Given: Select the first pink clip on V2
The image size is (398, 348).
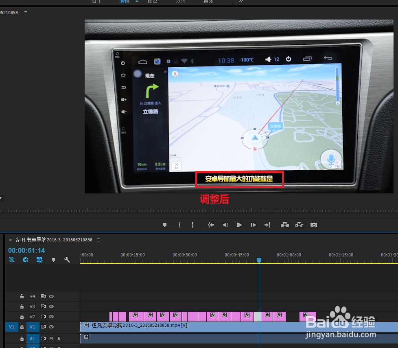Looking at the screenshot, I should pyautogui.click(x=111, y=317).
